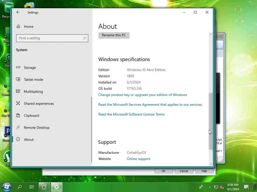Close the Settings window

click(x=207, y=12)
